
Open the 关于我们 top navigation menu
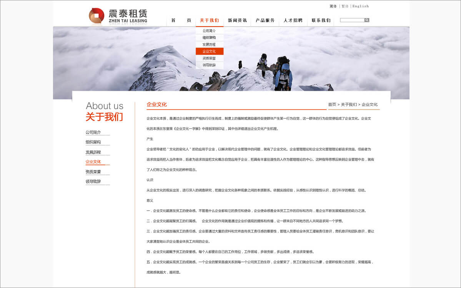click(x=209, y=20)
